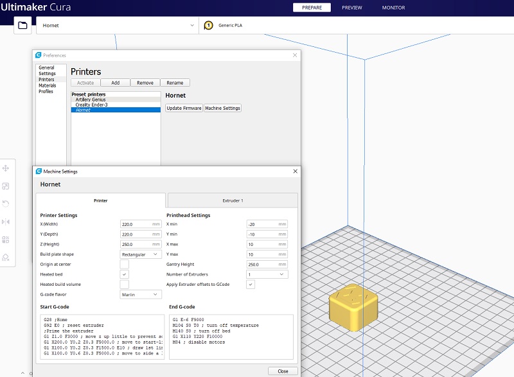Screen dimensions: 514x377
Task: Click inside the End G-code text box
Action: tap(231, 337)
